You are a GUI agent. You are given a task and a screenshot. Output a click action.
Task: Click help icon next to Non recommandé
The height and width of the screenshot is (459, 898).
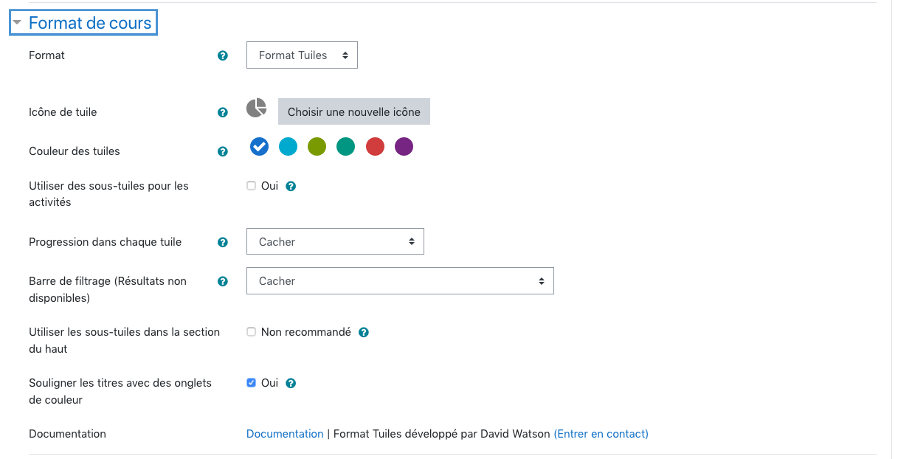pyautogui.click(x=363, y=333)
